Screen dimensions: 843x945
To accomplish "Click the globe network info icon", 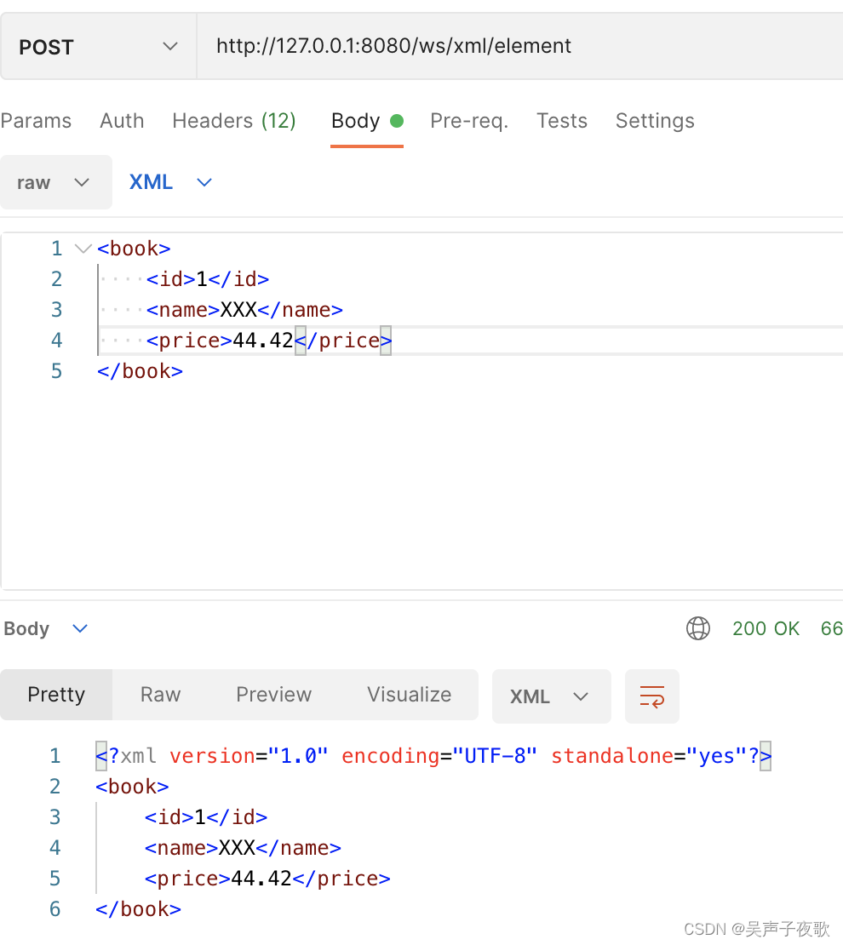I will [698, 628].
